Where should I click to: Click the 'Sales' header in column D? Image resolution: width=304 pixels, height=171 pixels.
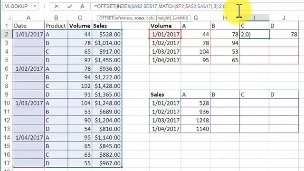[107, 26]
